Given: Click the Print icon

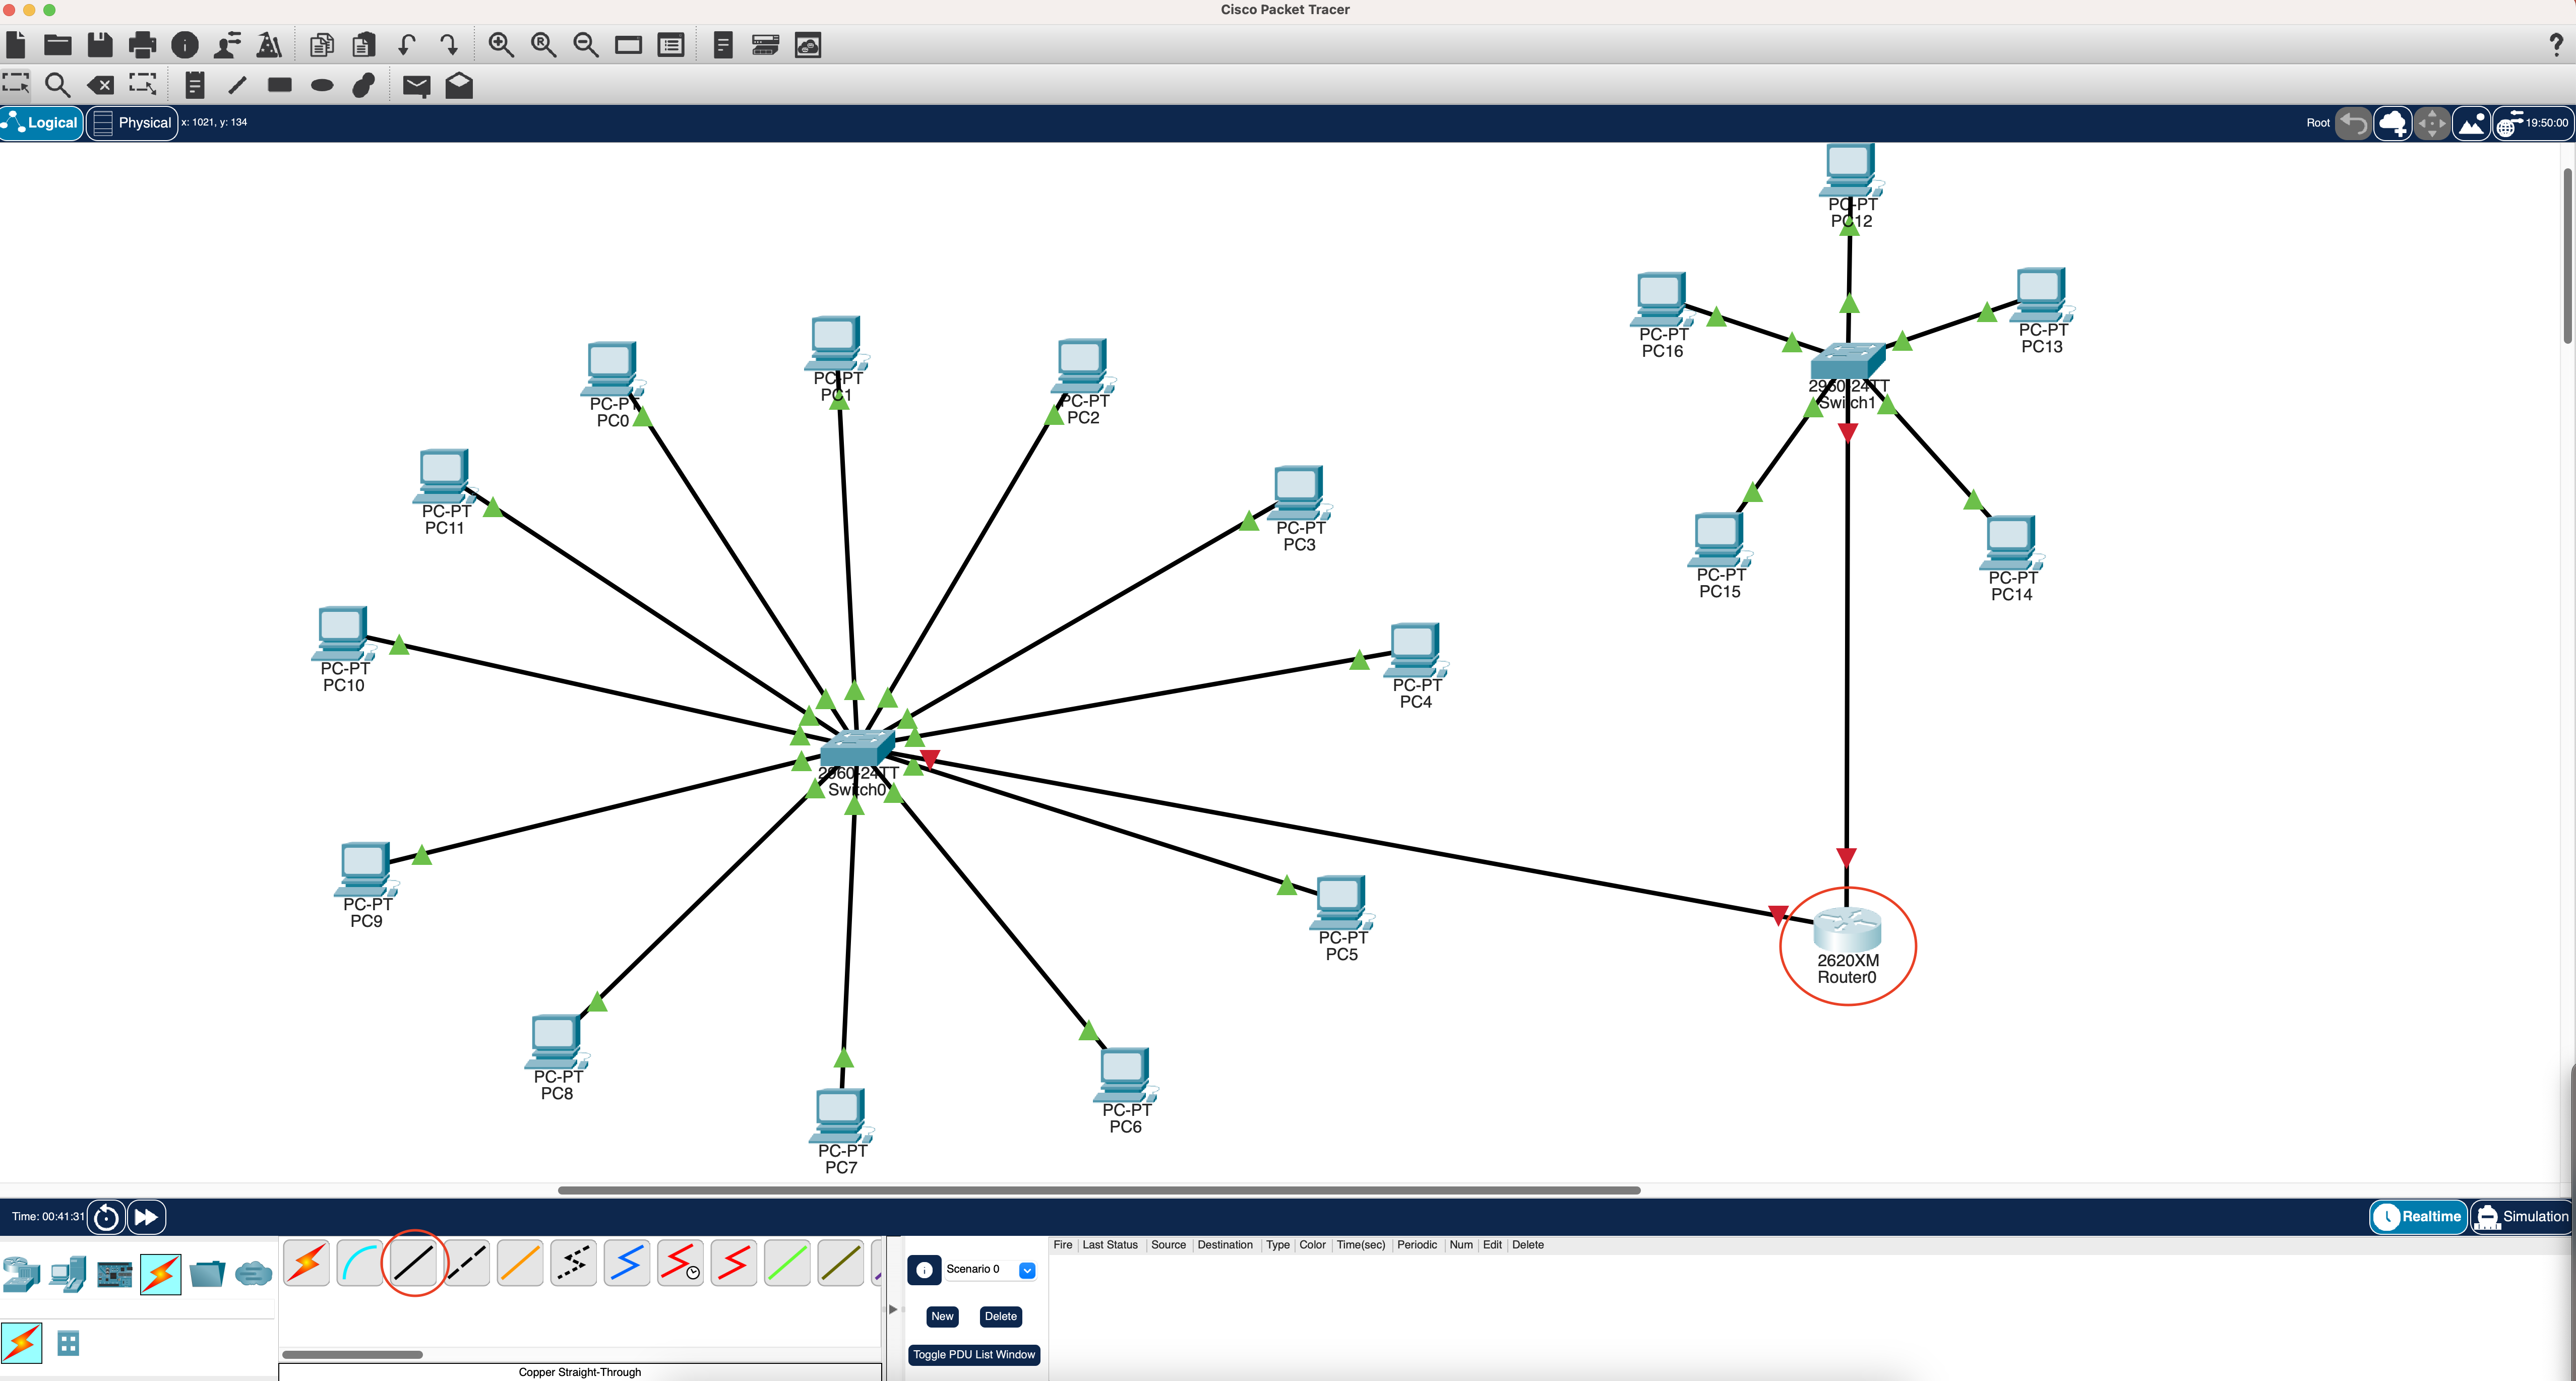Looking at the screenshot, I should coord(143,45).
